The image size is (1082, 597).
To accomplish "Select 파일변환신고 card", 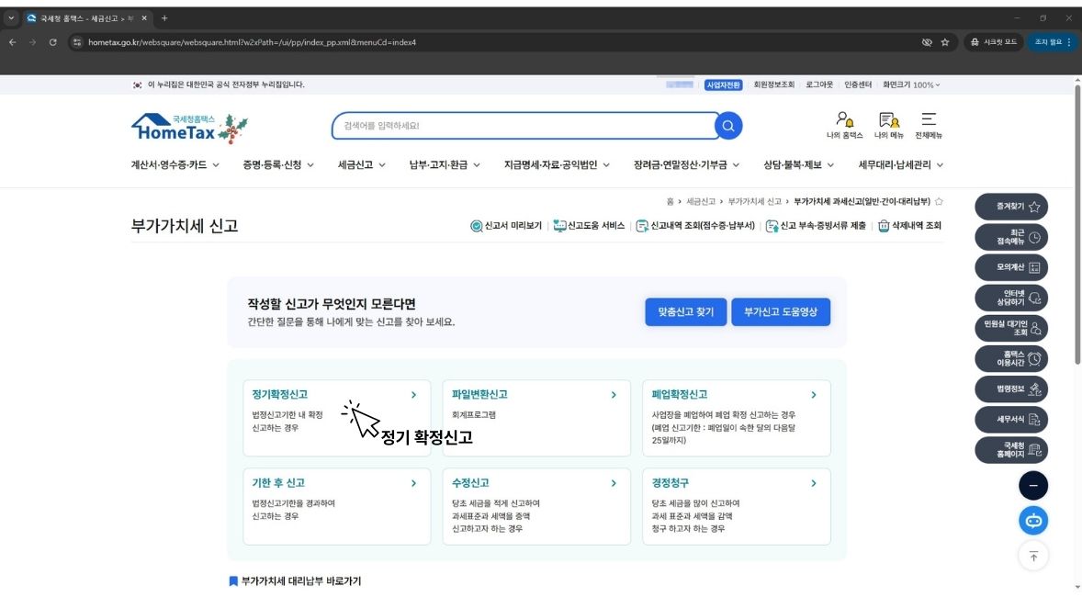I will click(x=536, y=418).
